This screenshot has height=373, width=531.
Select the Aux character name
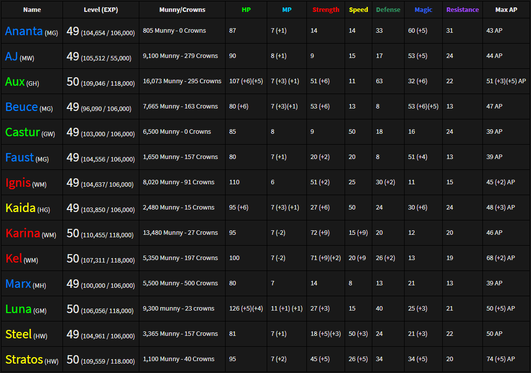pos(15,82)
